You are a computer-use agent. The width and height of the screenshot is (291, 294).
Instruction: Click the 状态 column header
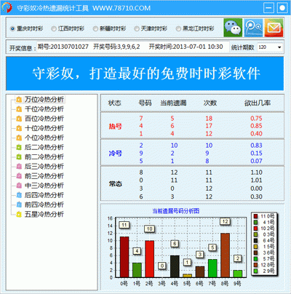pos(115,103)
